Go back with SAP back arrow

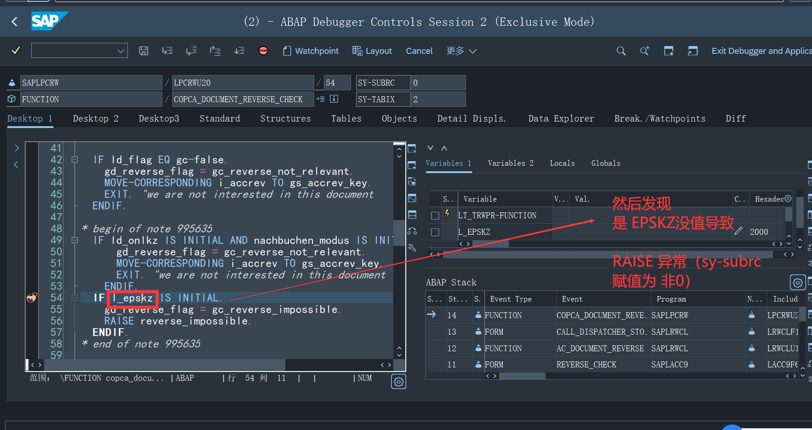pos(15,22)
